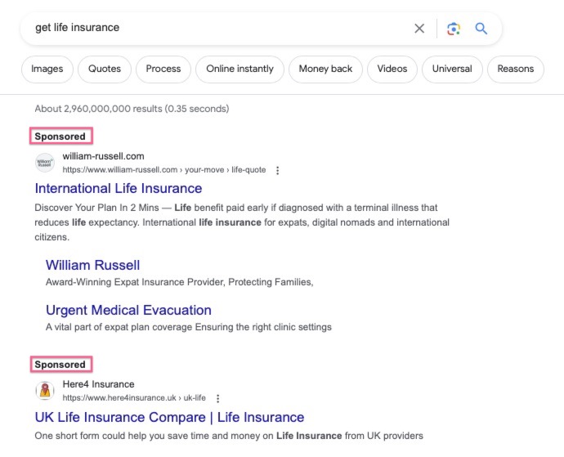Click the magnifying glass search icon

(x=481, y=29)
